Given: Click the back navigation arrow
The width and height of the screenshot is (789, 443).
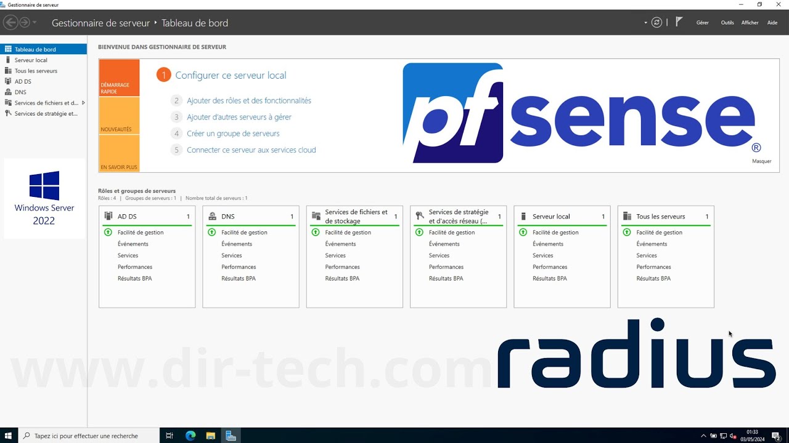Looking at the screenshot, I should 10,23.
